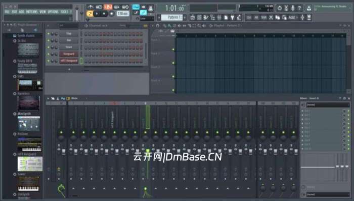The height and width of the screenshot is (201, 354).
Task: Toggle the 3-2-1 countdown before recording
Action: click(x=108, y=7)
